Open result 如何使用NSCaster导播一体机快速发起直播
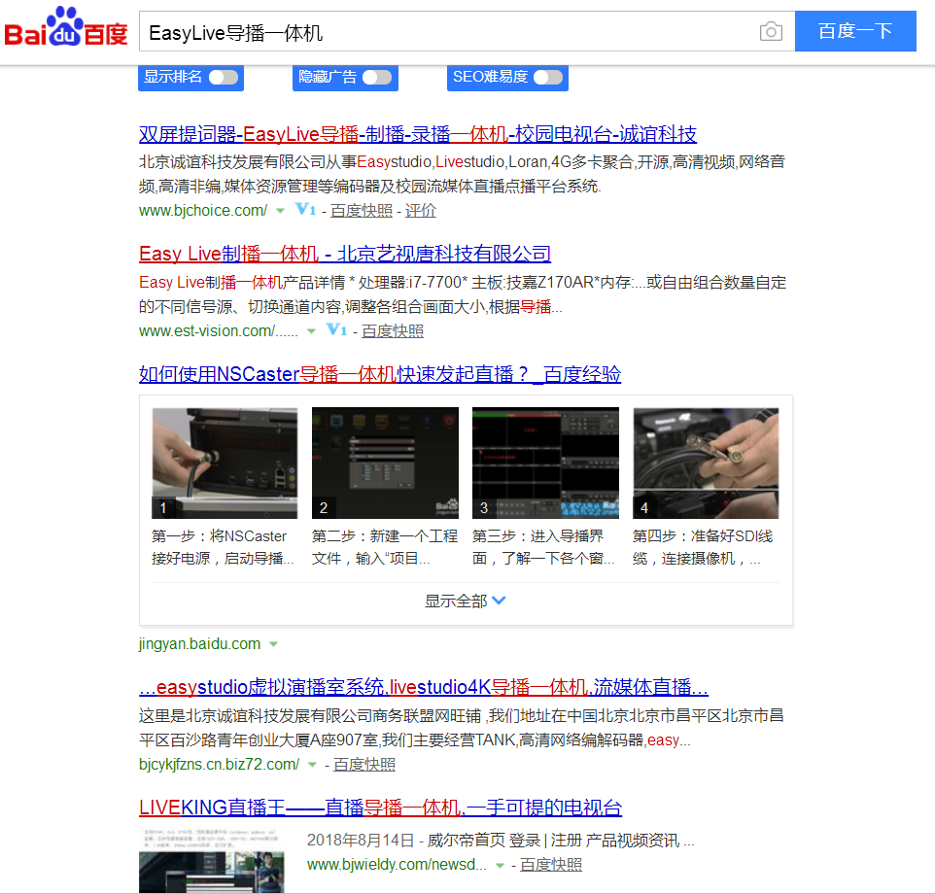This screenshot has width=935, height=894. pyautogui.click(x=380, y=374)
